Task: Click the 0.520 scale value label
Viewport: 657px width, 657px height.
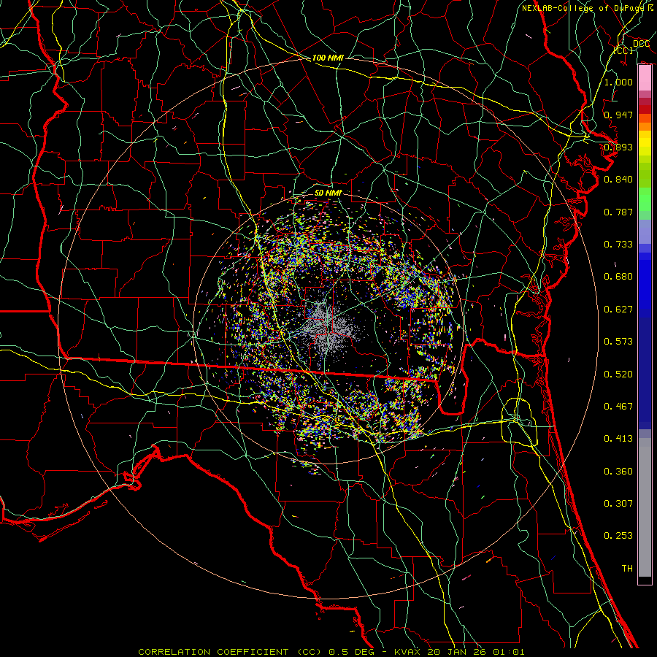Action: coord(618,374)
